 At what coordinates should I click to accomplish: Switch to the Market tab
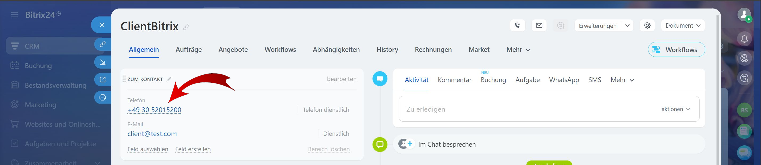pyautogui.click(x=479, y=49)
